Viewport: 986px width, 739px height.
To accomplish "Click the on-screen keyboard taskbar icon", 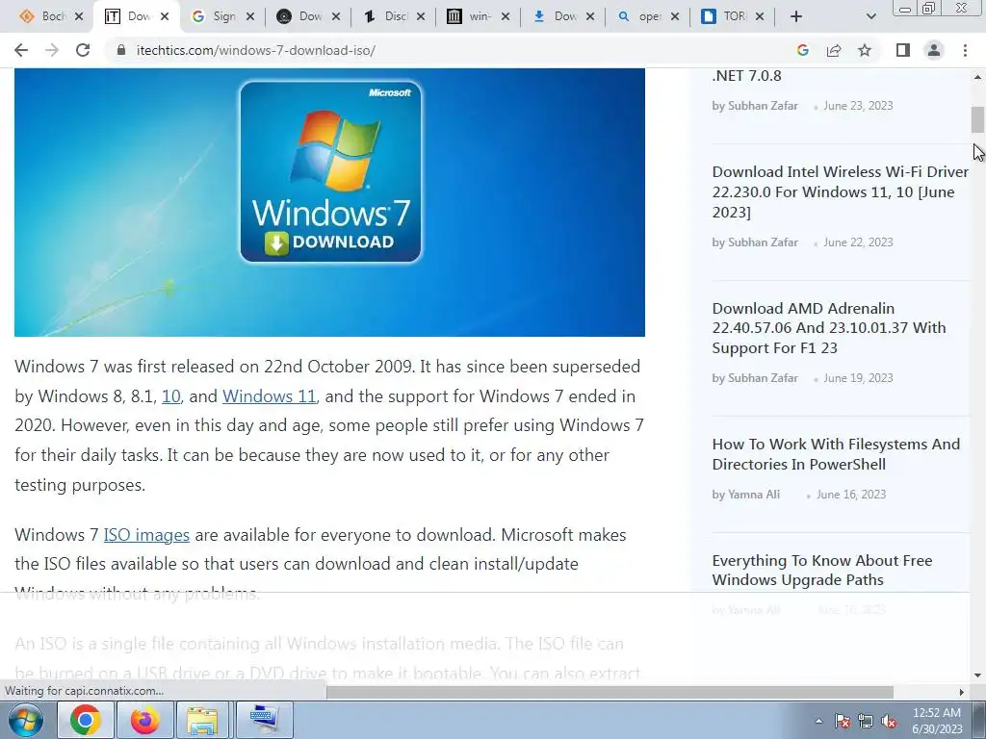I will coord(263,720).
